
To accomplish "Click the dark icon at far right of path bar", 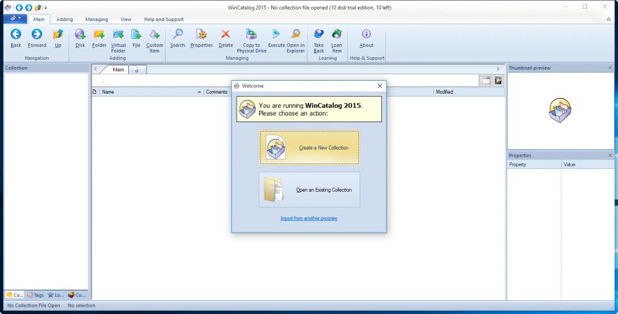I will pyautogui.click(x=498, y=80).
